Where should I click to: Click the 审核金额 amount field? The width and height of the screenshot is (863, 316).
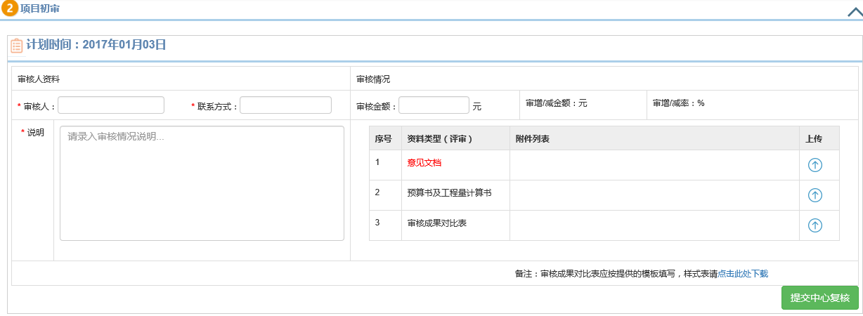(434, 105)
